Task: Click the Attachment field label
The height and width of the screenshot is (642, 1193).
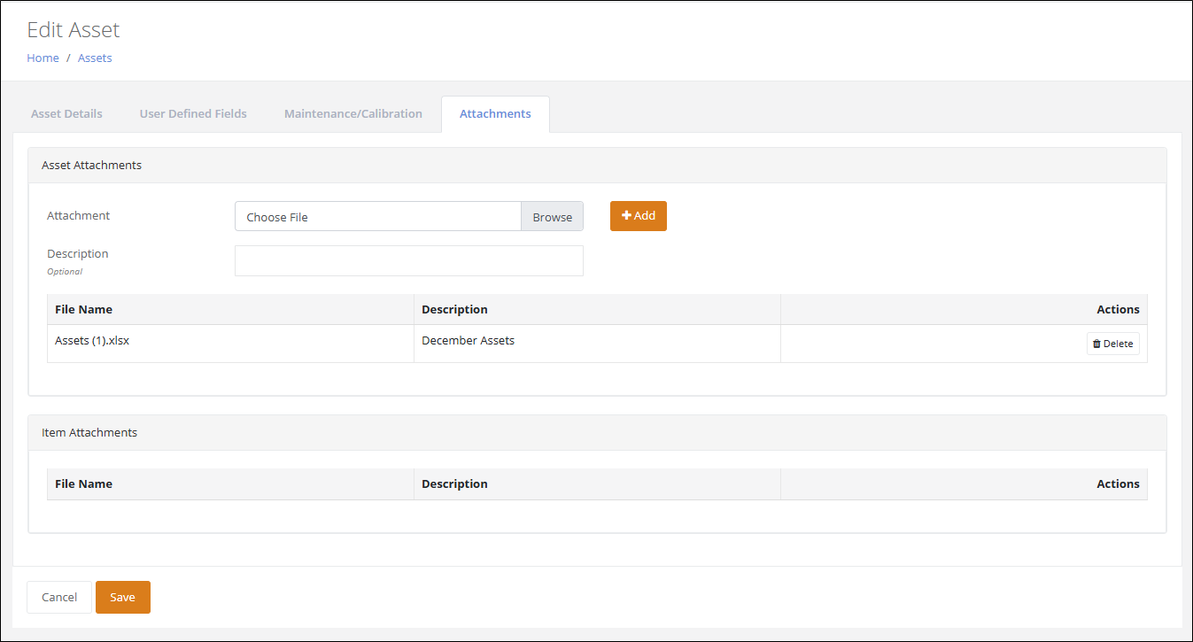Action: (x=79, y=215)
